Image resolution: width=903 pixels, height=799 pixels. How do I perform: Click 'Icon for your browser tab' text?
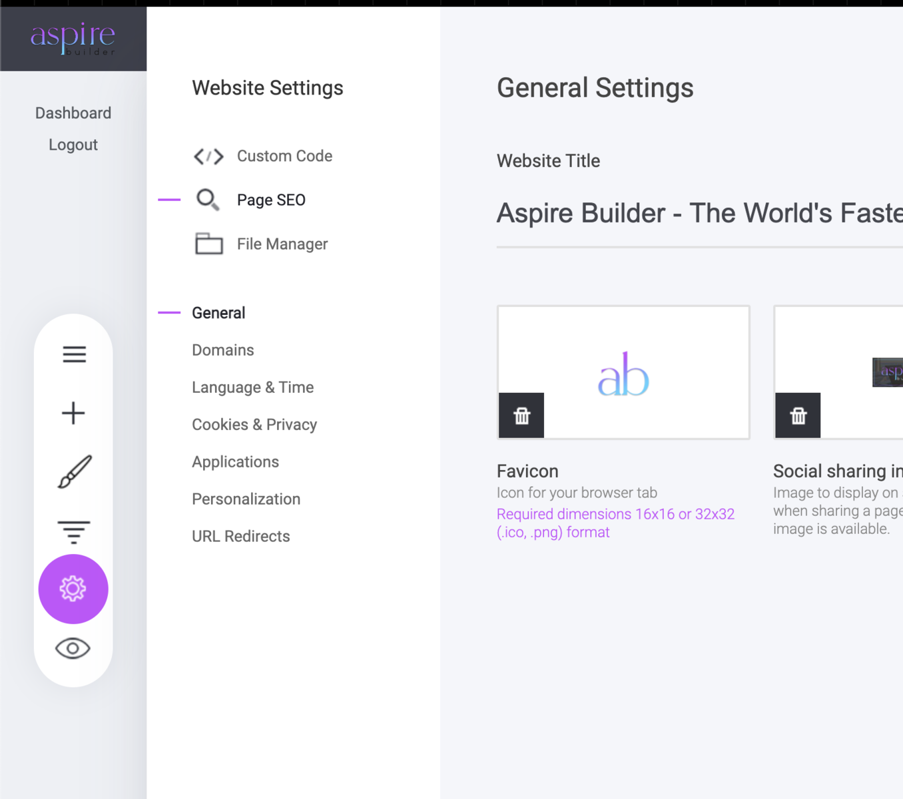click(x=577, y=493)
